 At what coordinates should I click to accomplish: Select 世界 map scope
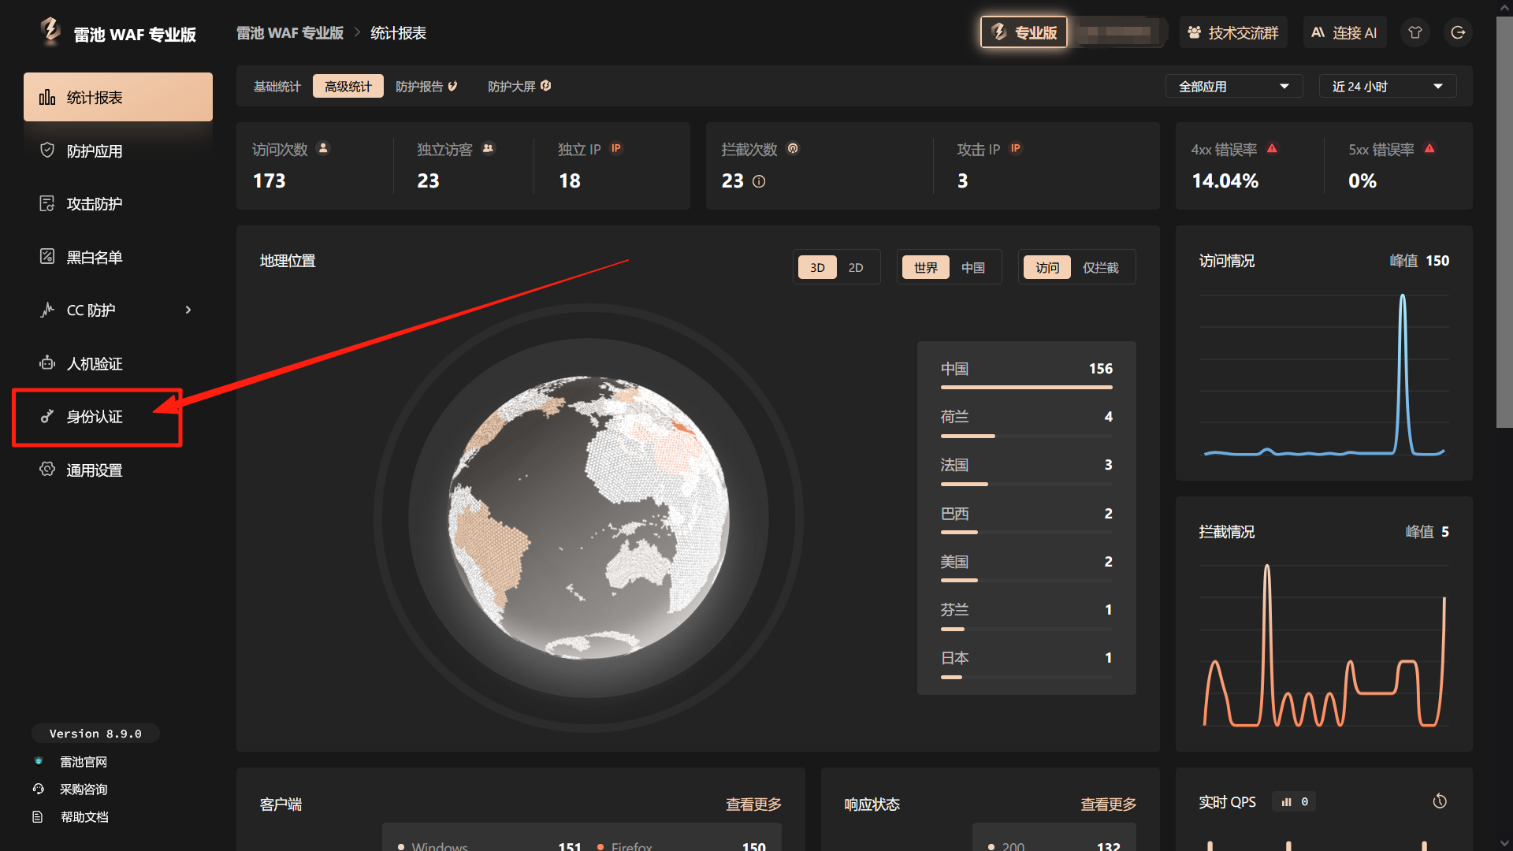tap(926, 268)
